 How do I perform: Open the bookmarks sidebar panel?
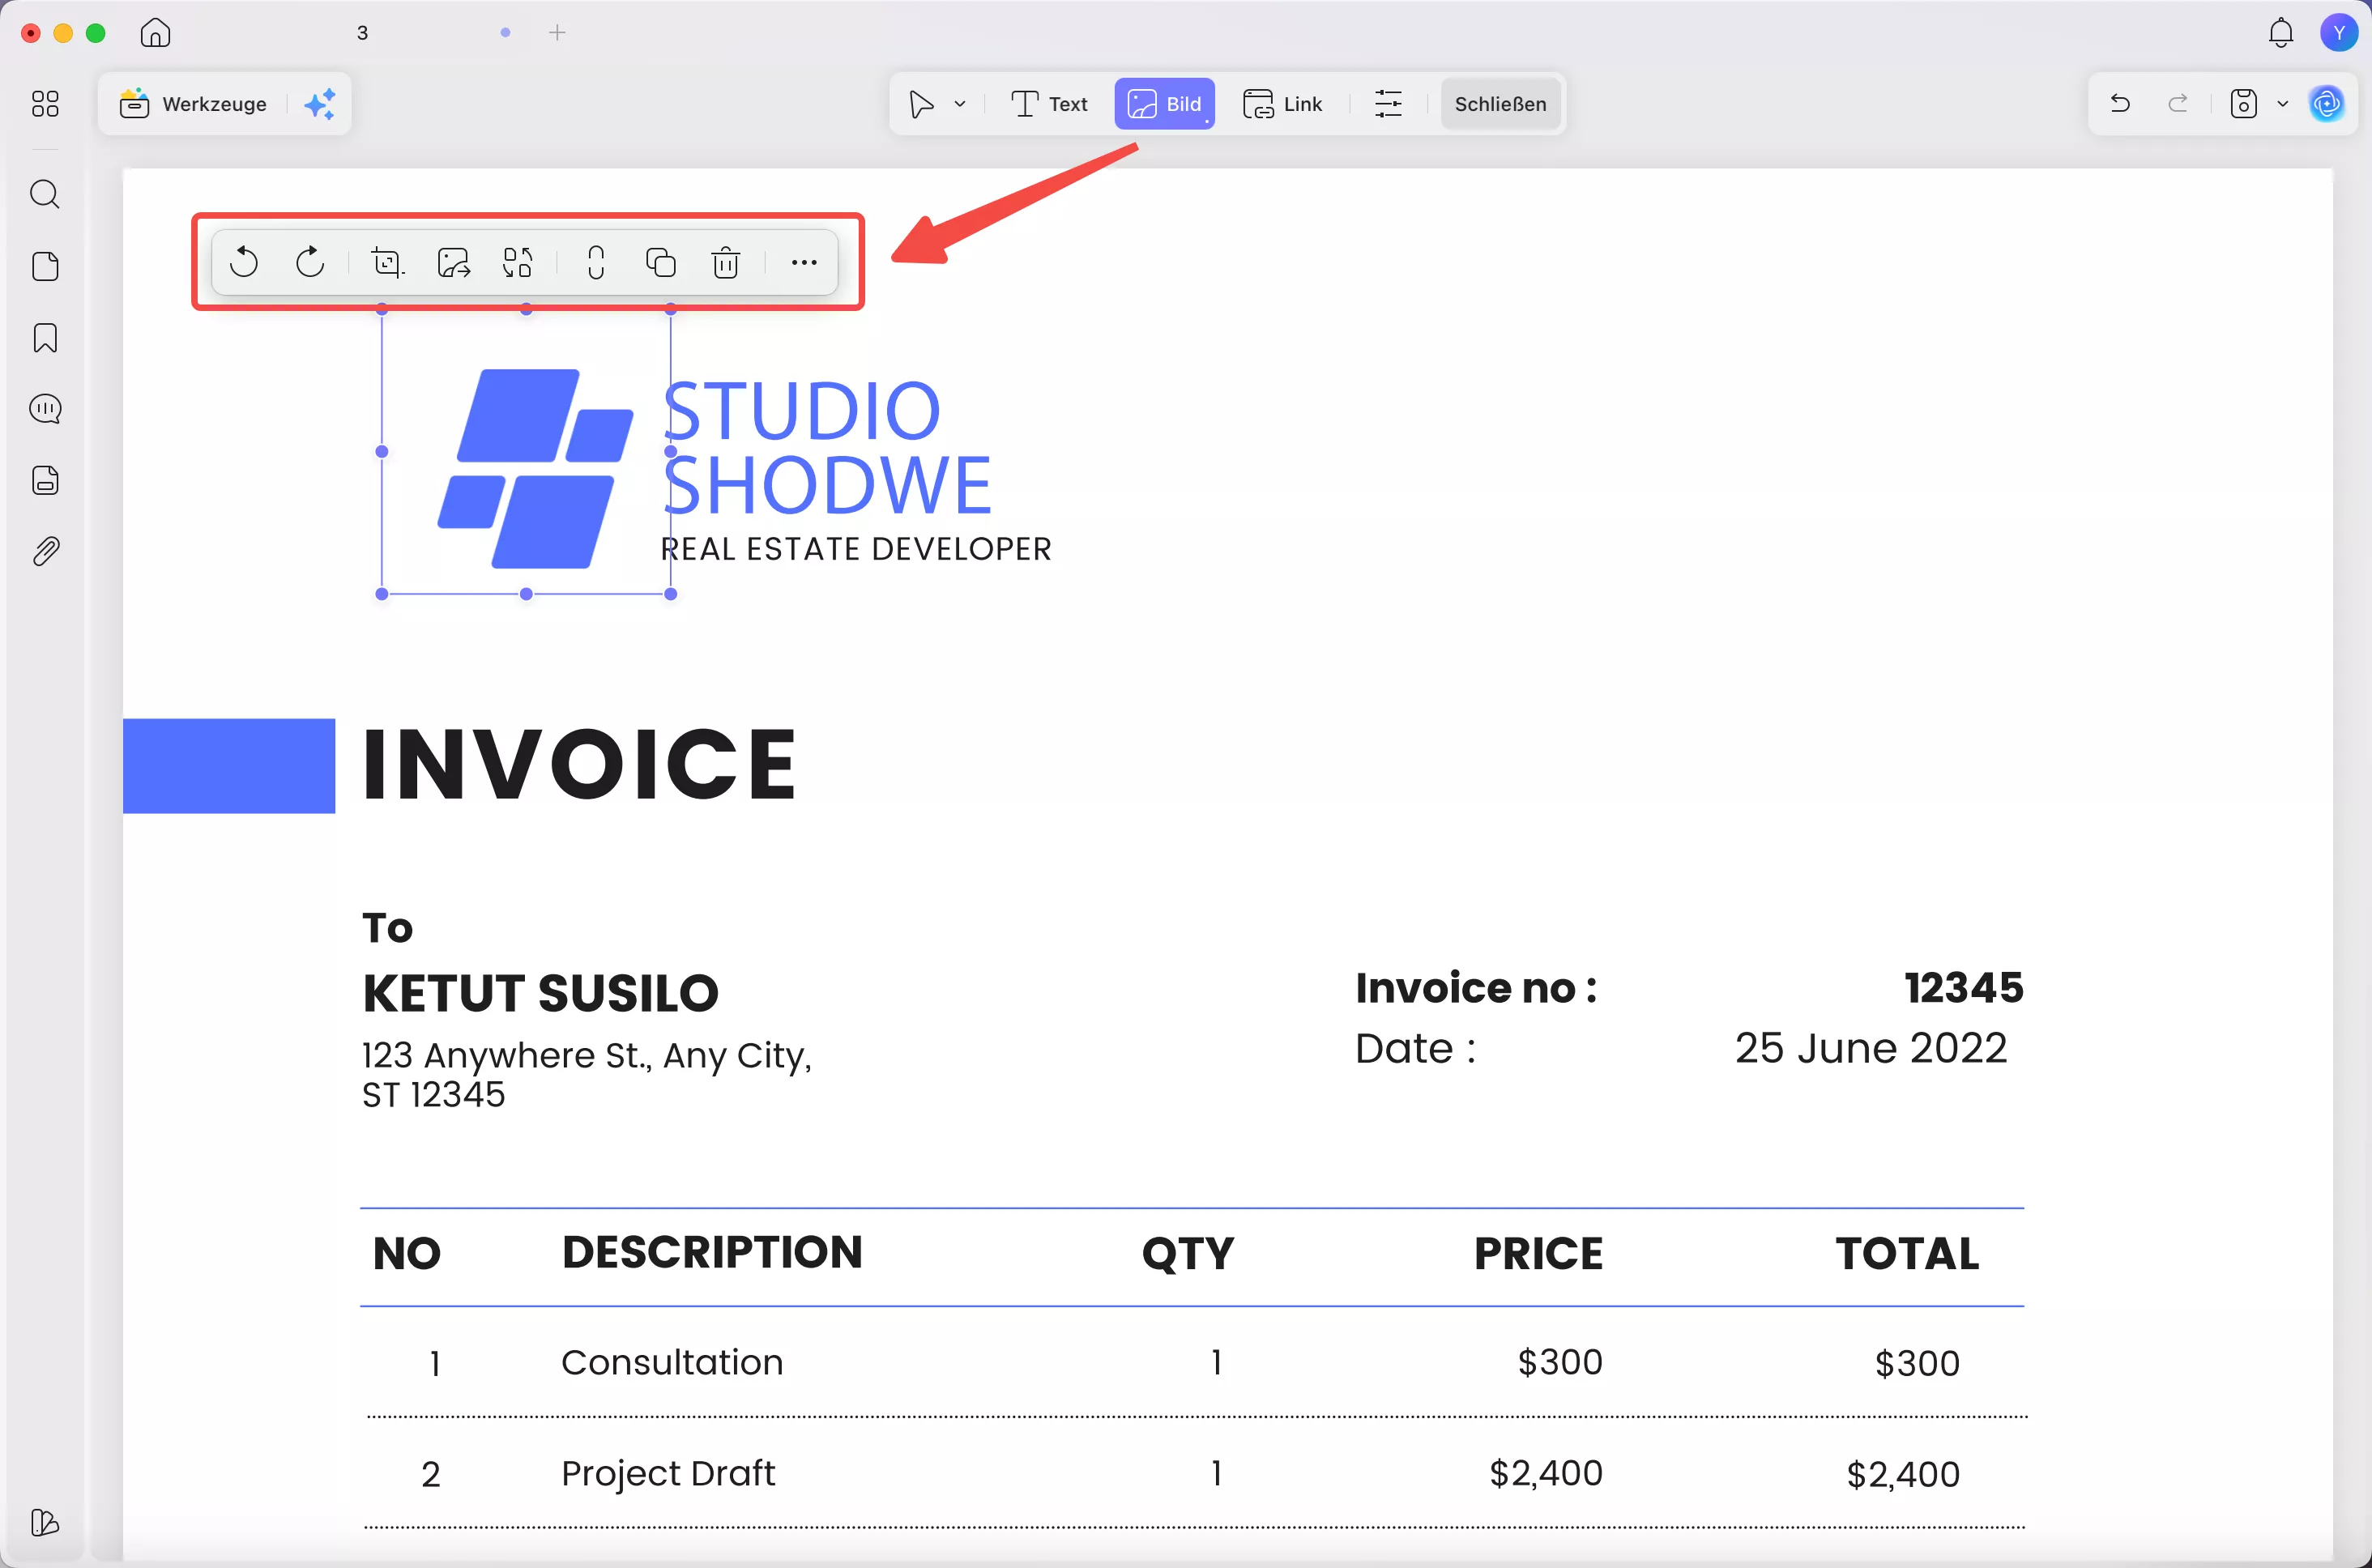[45, 338]
